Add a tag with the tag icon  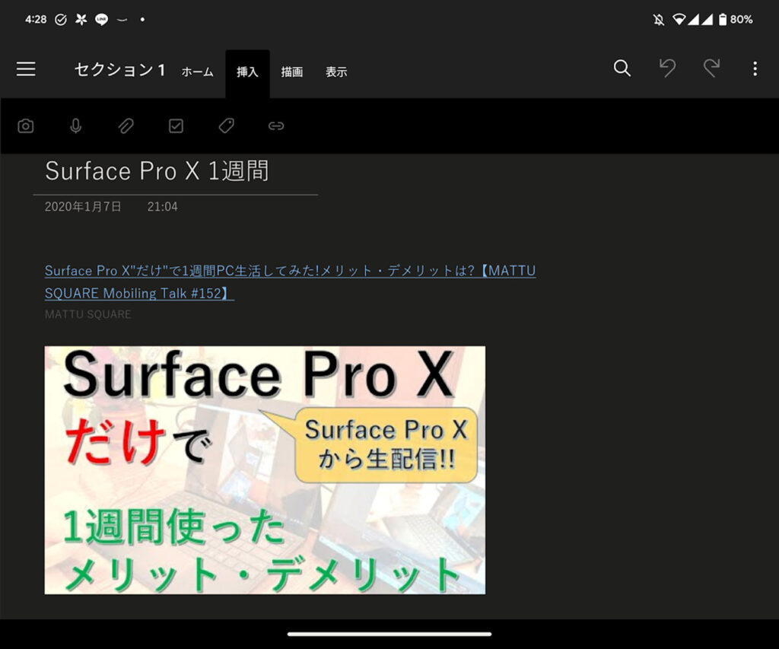point(227,126)
